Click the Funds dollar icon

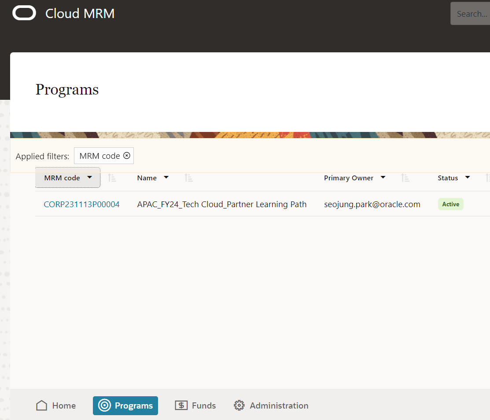pyautogui.click(x=181, y=405)
